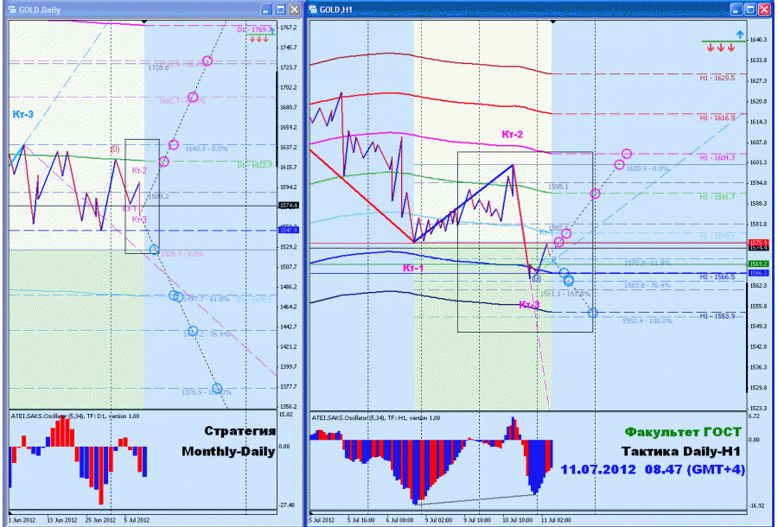Click the 9 Jul 18:00 time on H1 axis
The height and width of the screenshot is (527, 778).
[477, 520]
